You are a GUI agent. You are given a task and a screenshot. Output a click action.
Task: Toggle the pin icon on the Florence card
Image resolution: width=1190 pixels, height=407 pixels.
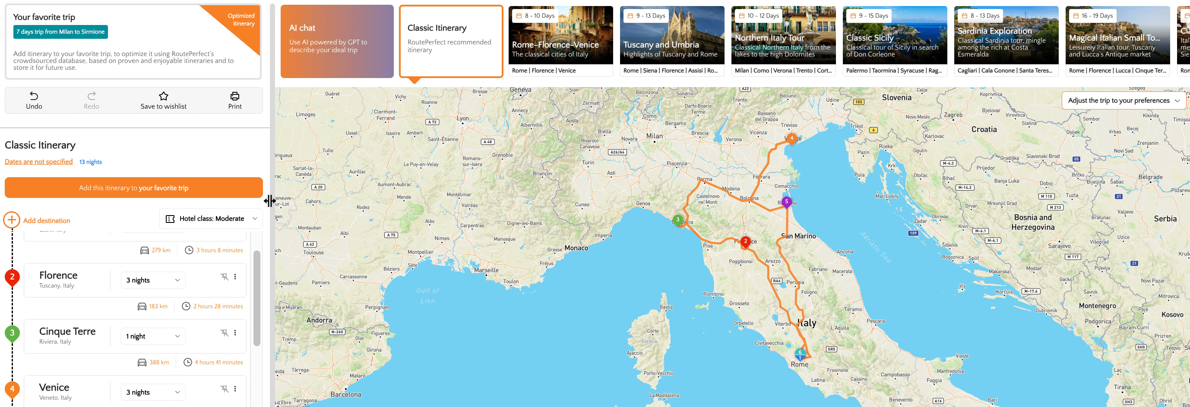click(x=225, y=277)
